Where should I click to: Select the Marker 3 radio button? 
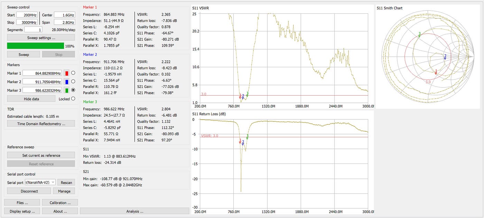[x=73, y=90]
